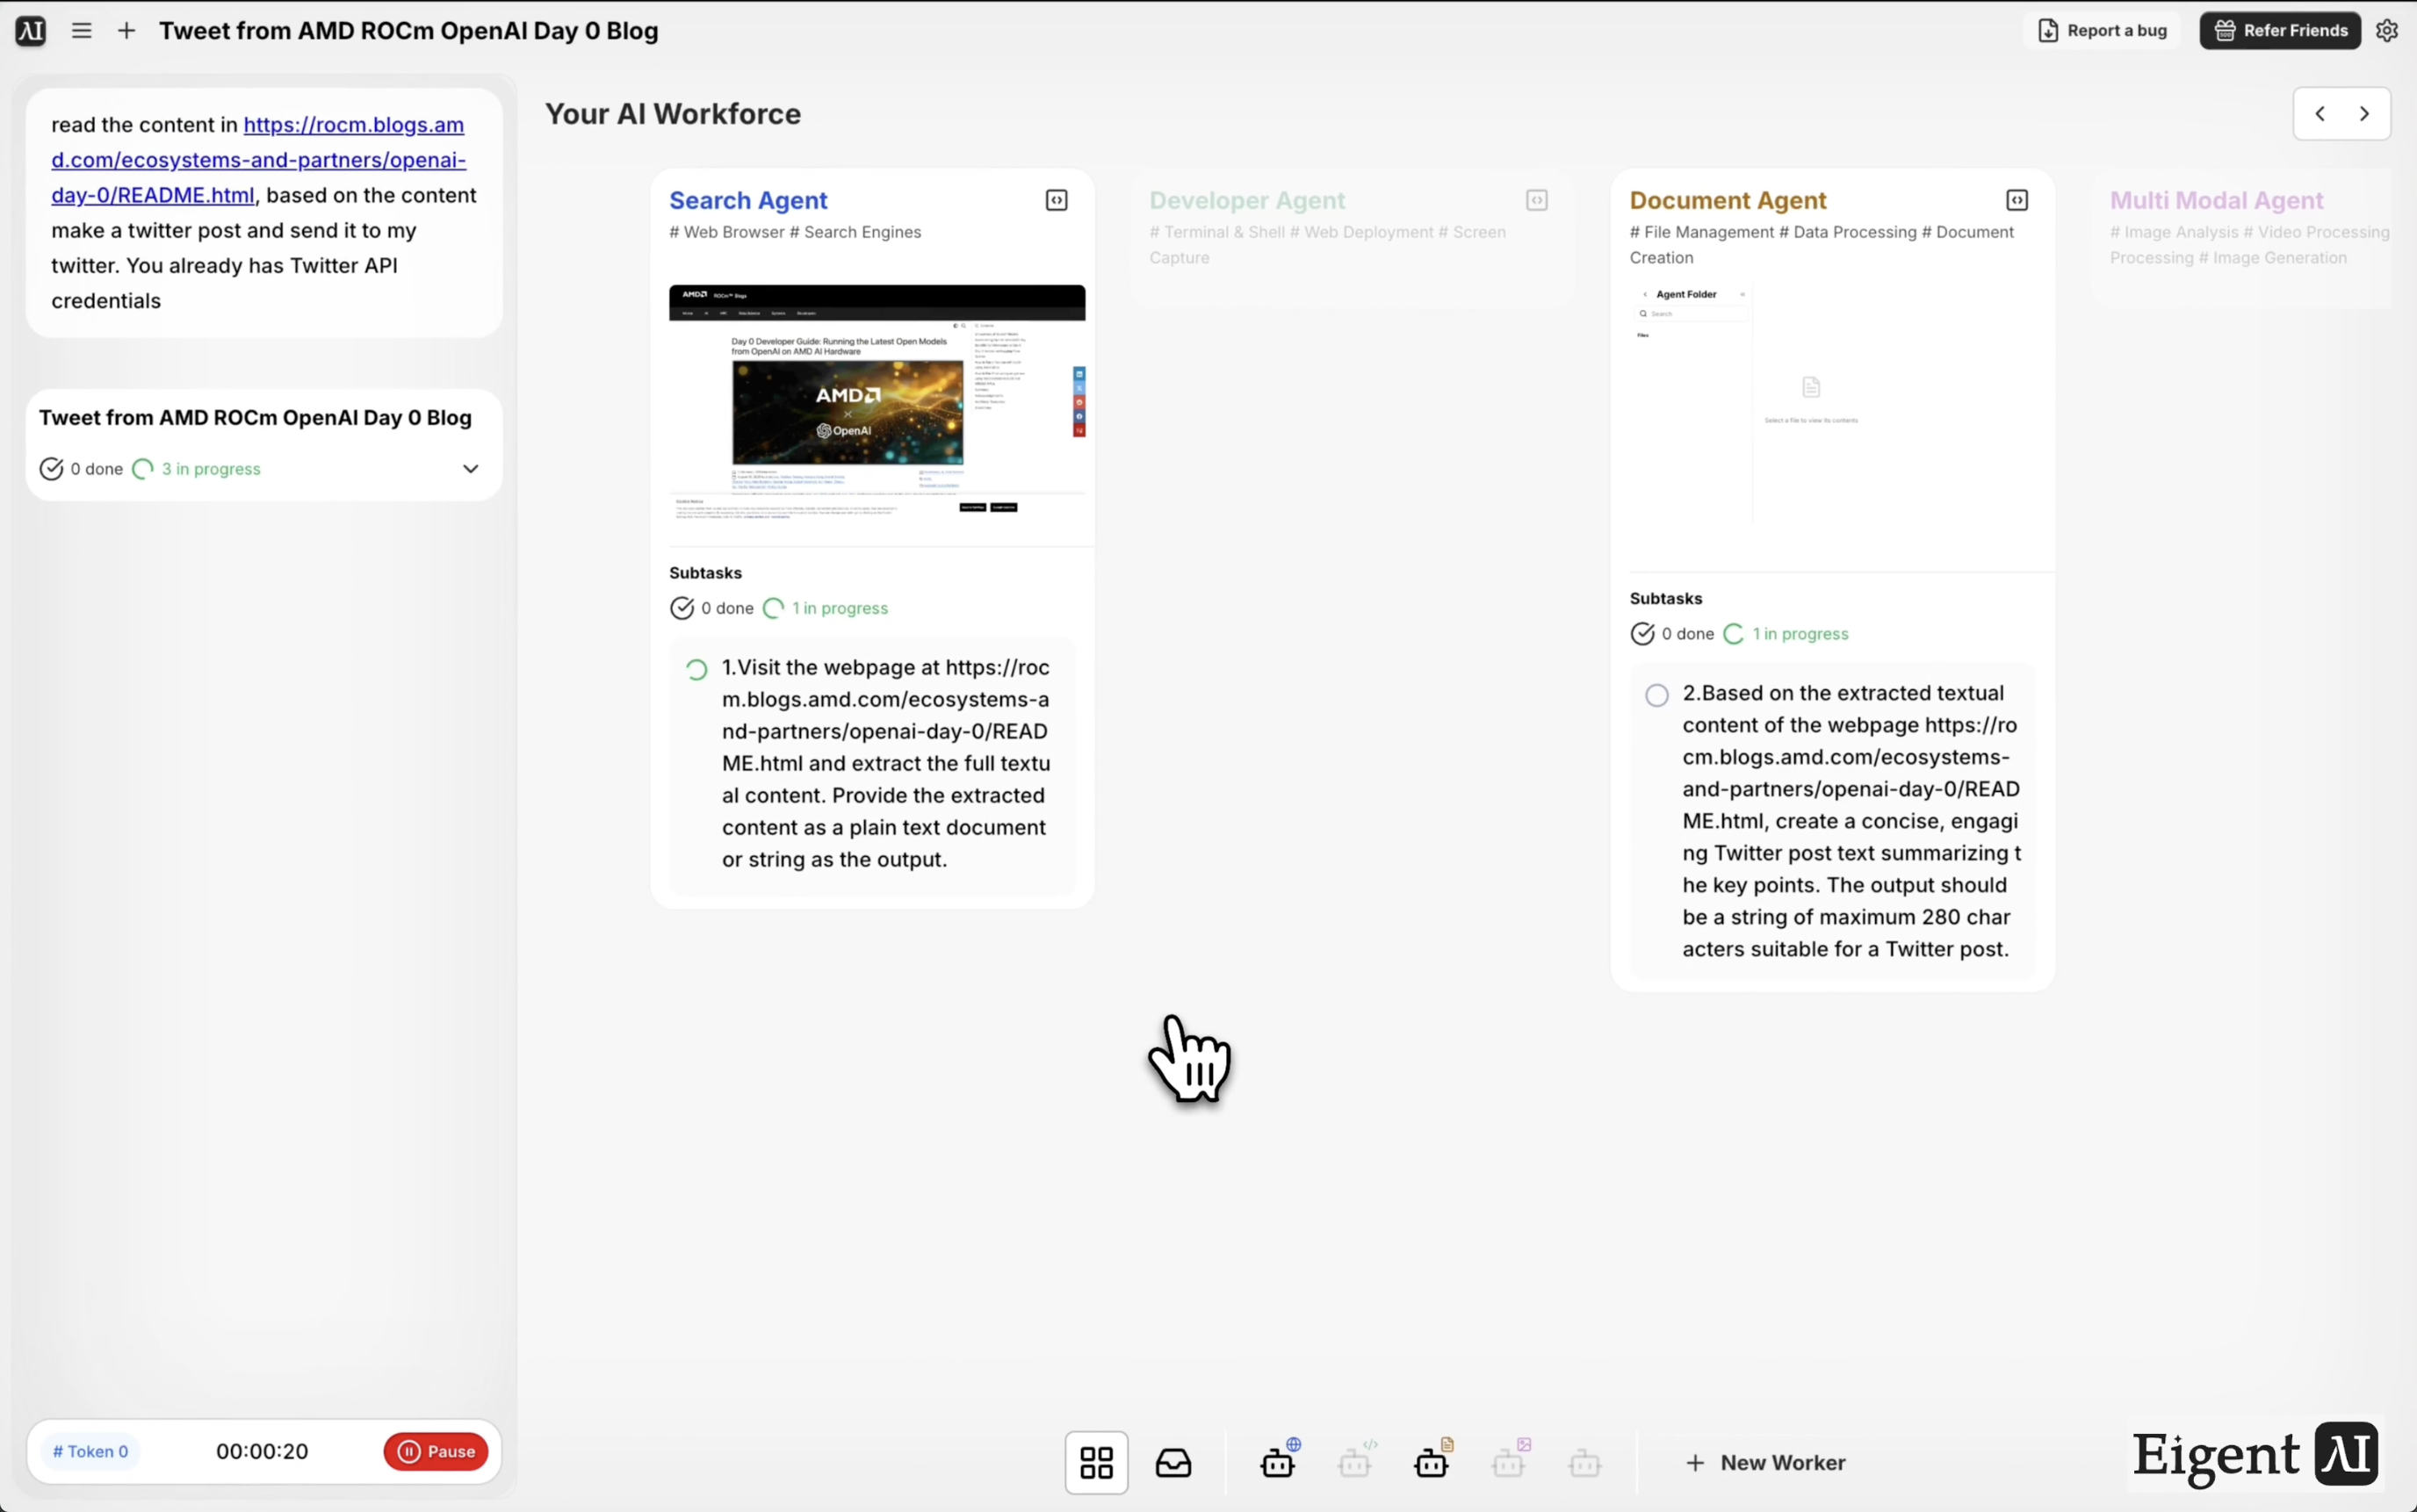Select the Developer Agent robot icon with code badge

coord(1356,1460)
